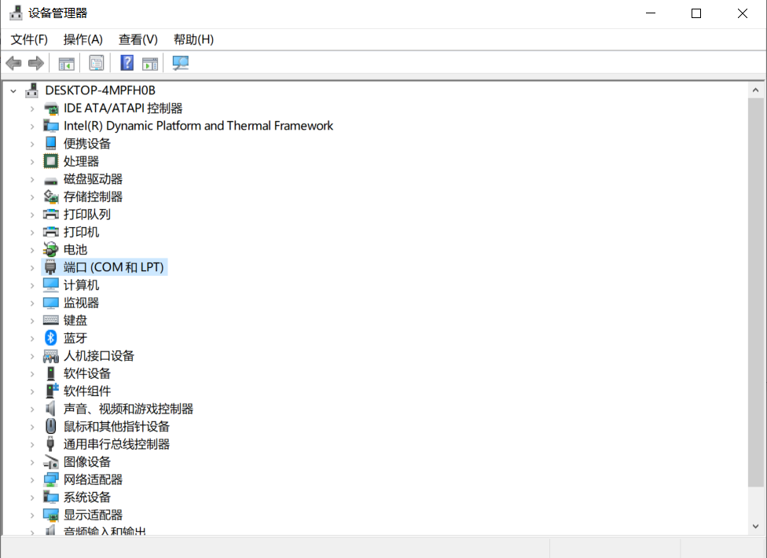Image resolution: width=767 pixels, height=558 pixels.
Task: Click the vertical scrollbar thumb
Action: [x=755, y=292]
